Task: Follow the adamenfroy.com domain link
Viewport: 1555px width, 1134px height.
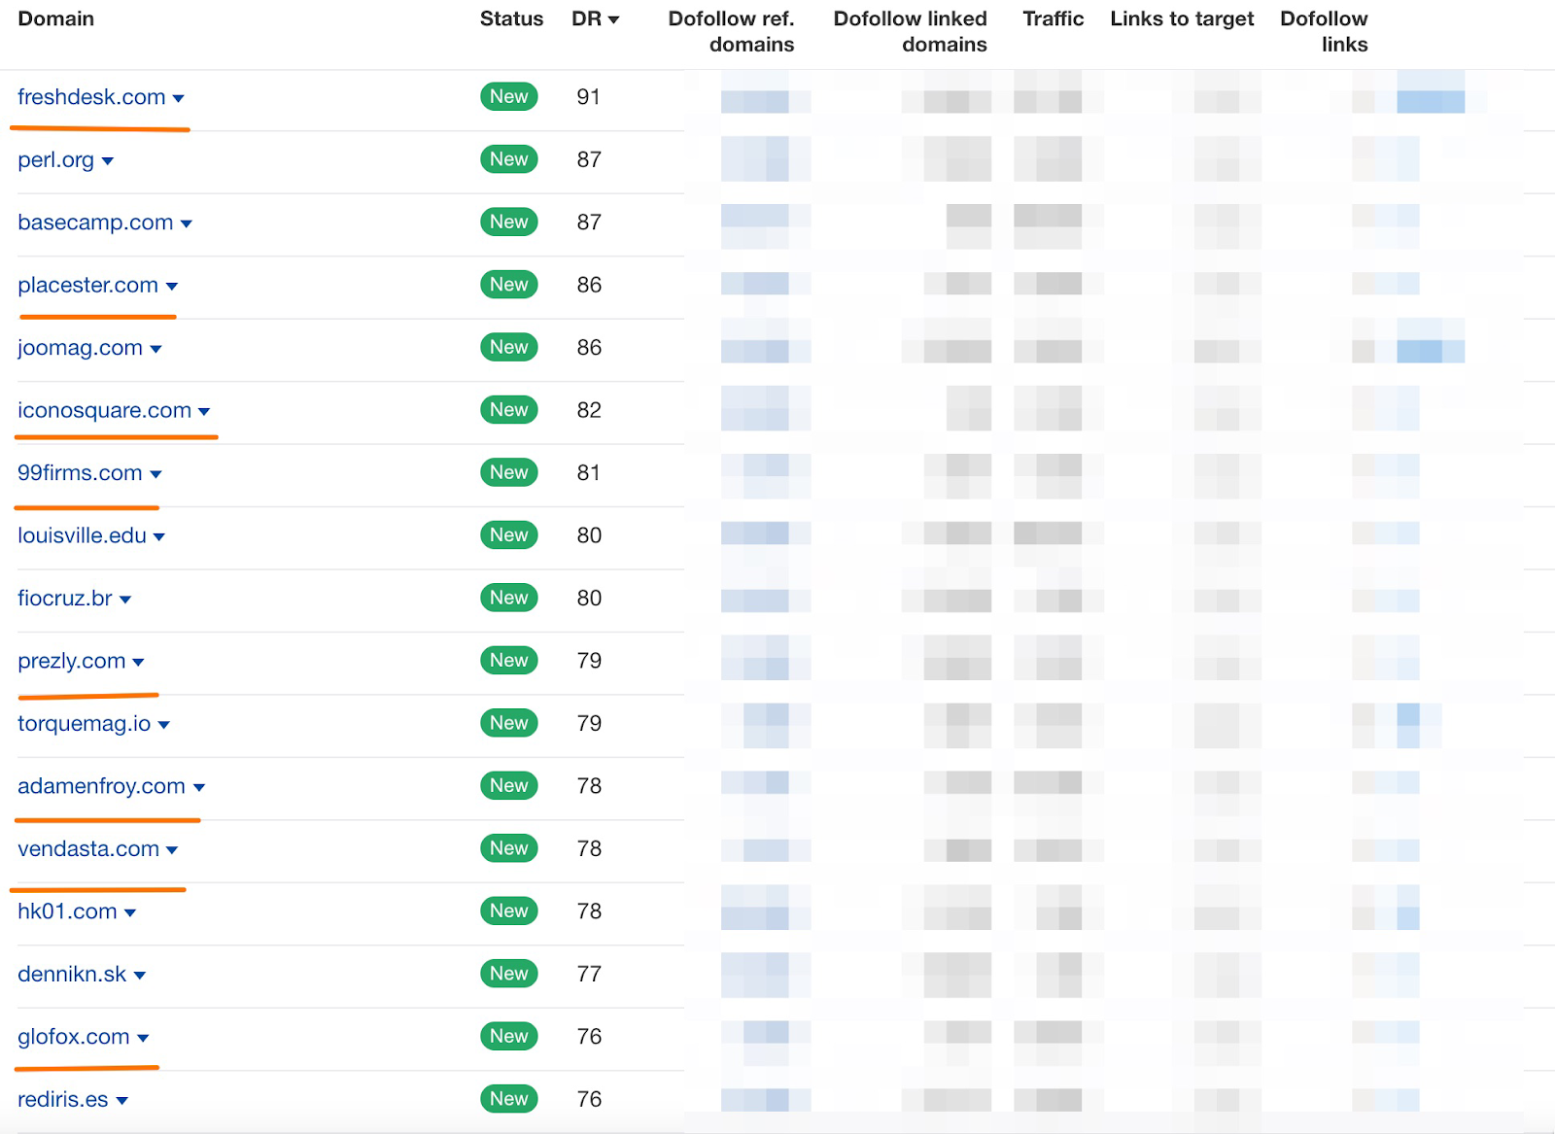Action: click(x=101, y=786)
